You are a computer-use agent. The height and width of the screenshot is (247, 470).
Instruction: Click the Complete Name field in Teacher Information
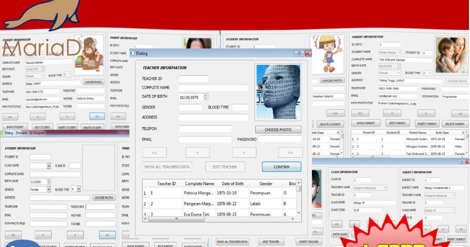(213, 88)
